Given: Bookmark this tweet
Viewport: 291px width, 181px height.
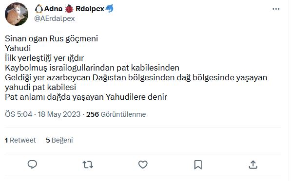Looking at the screenshot, I should click(198, 164).
